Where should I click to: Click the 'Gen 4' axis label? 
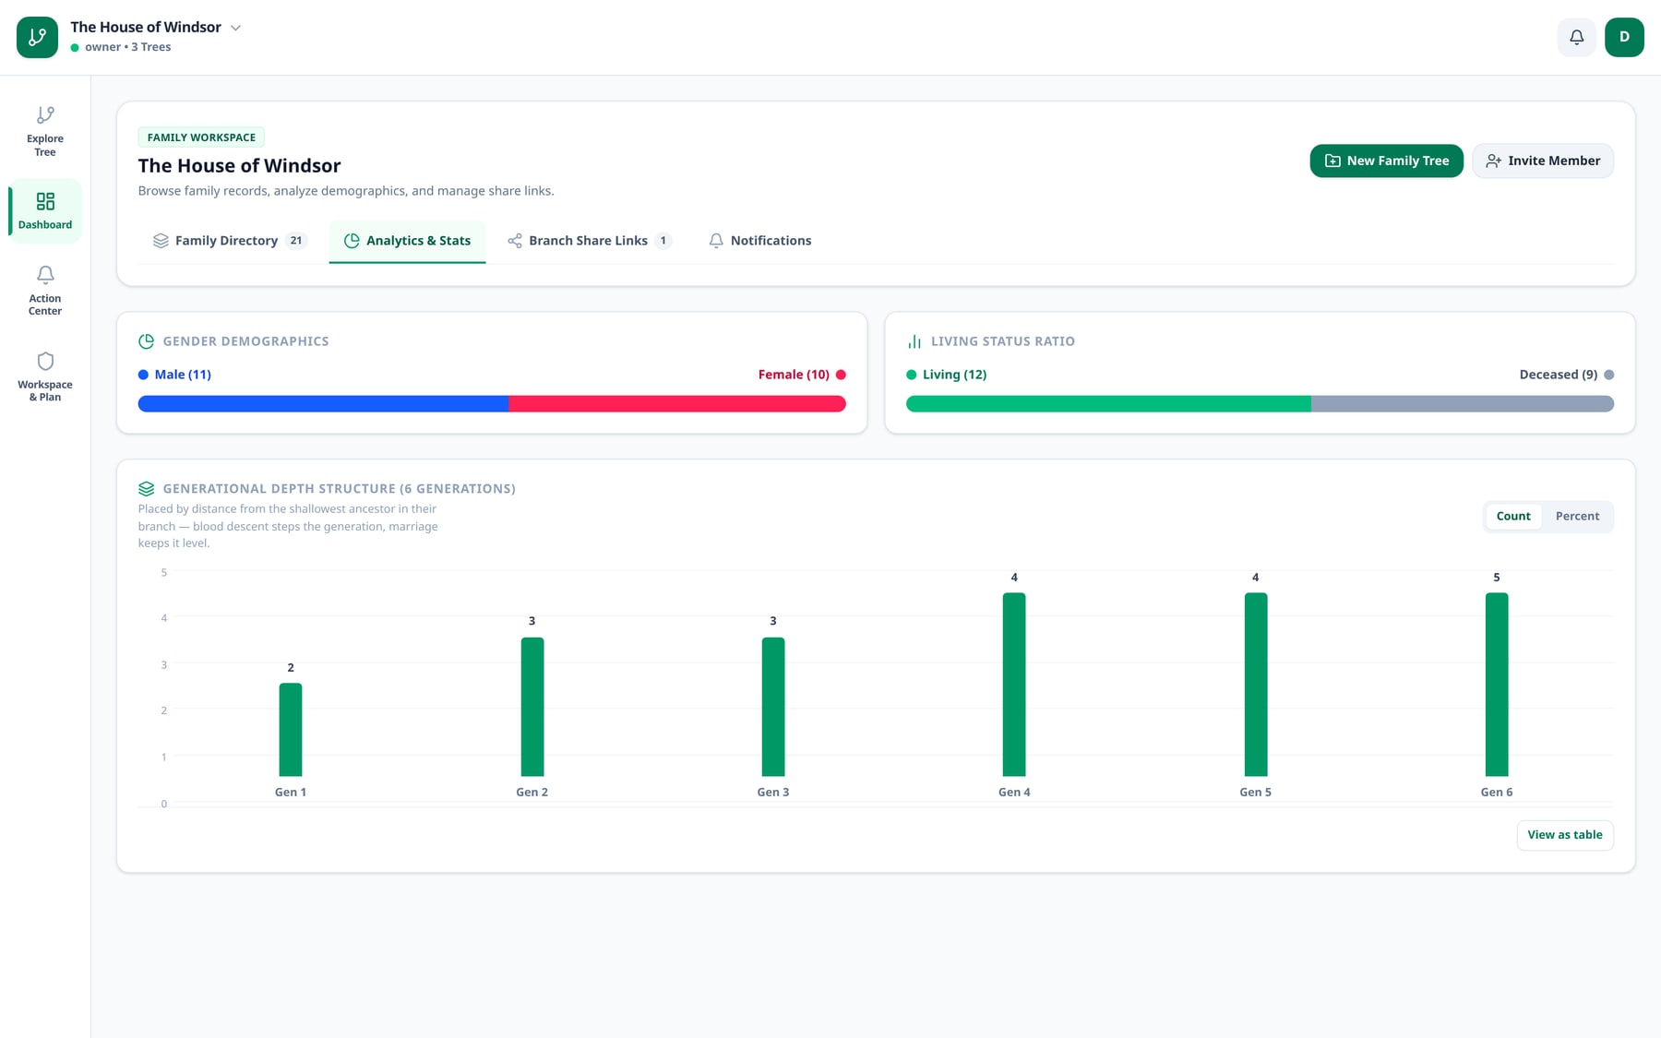1014,793
